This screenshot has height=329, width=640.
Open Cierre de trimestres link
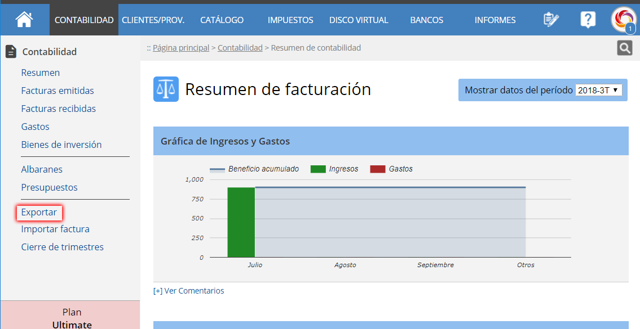point(62,247)
